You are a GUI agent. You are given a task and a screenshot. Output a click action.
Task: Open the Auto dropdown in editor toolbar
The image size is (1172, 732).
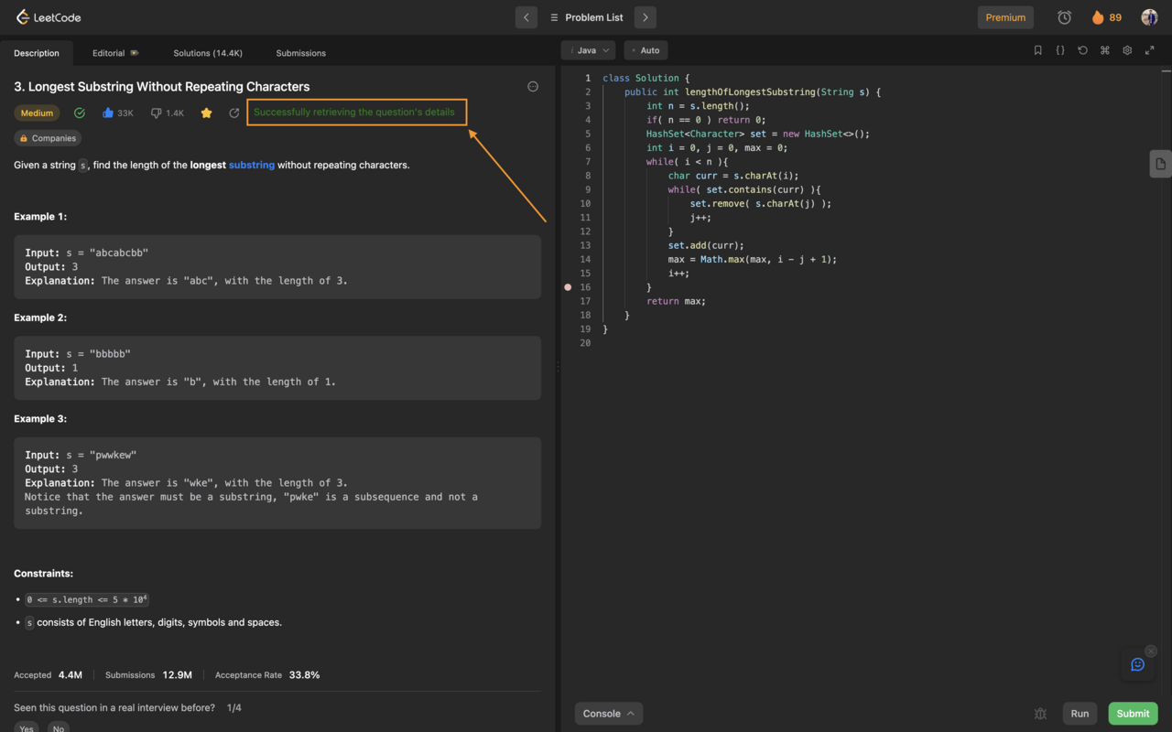click(x=646, y=50)
